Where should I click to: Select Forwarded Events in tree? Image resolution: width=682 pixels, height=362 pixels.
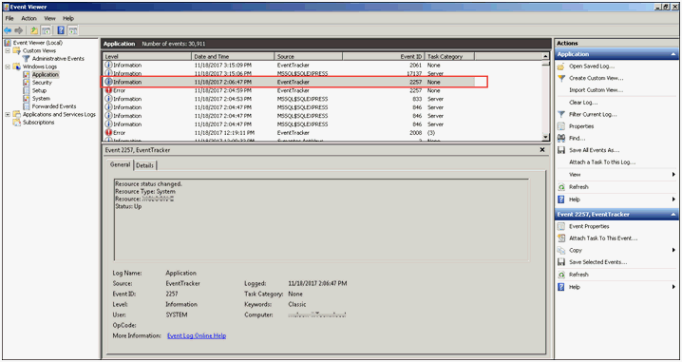click(x=54, y=106)
